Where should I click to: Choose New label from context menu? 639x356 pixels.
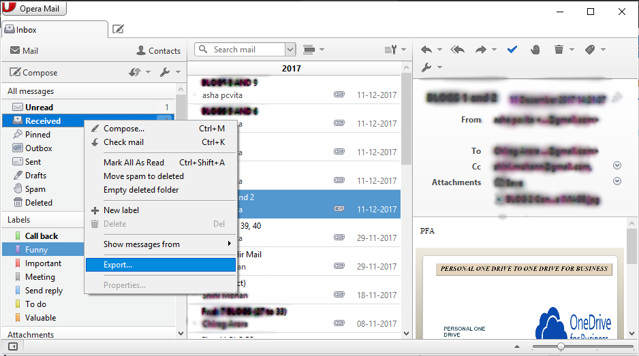click(x=161, y=210)
